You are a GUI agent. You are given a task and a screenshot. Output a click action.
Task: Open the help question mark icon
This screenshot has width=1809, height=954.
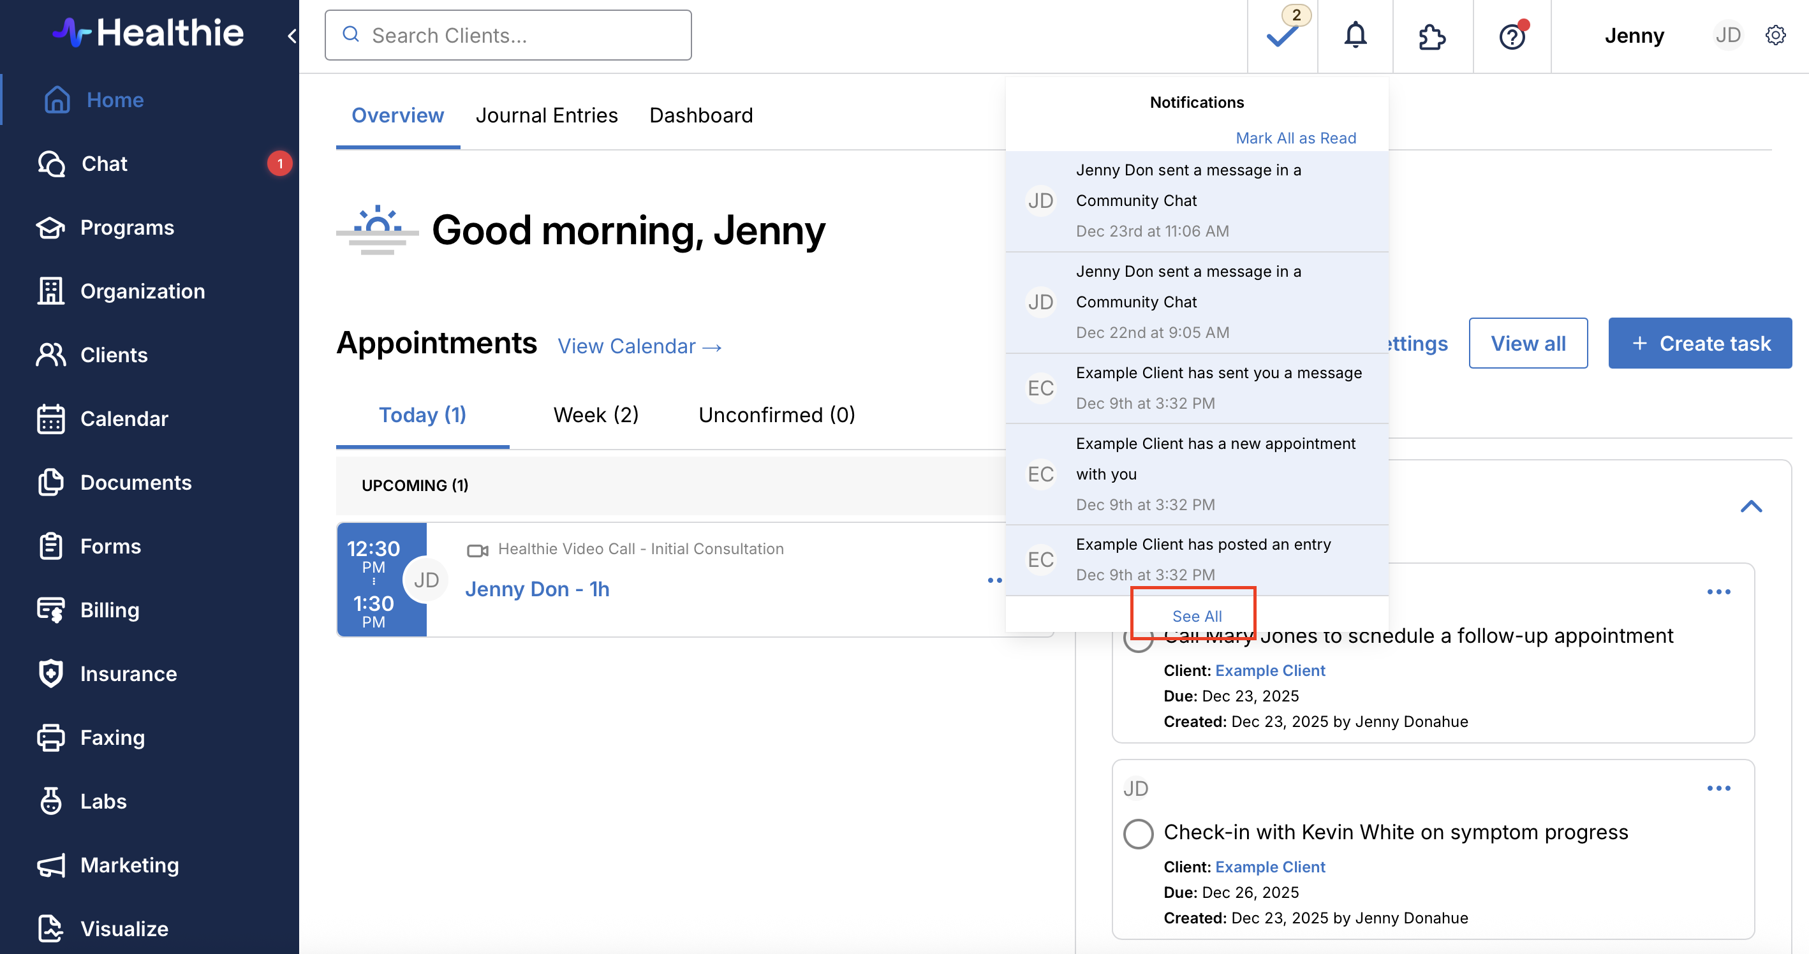click(x=1512, y=36)
